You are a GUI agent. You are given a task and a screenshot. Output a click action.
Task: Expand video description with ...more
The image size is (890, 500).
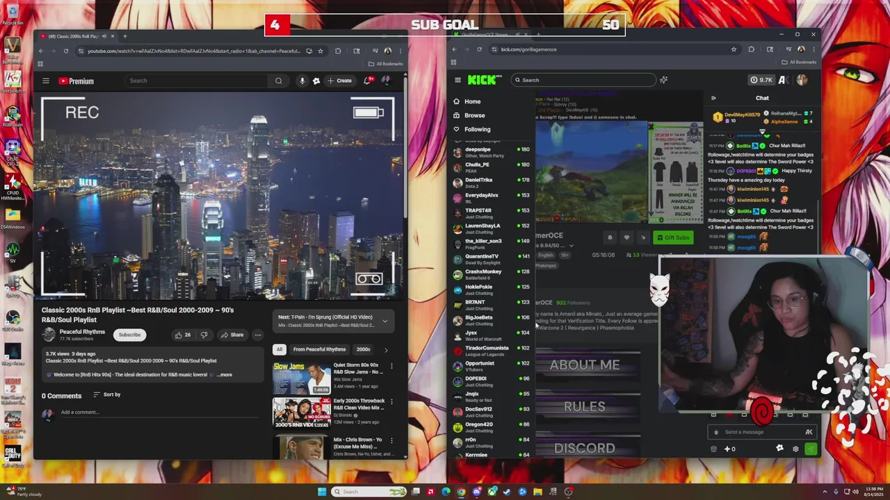pyautogui.click(x=224, y=375)
